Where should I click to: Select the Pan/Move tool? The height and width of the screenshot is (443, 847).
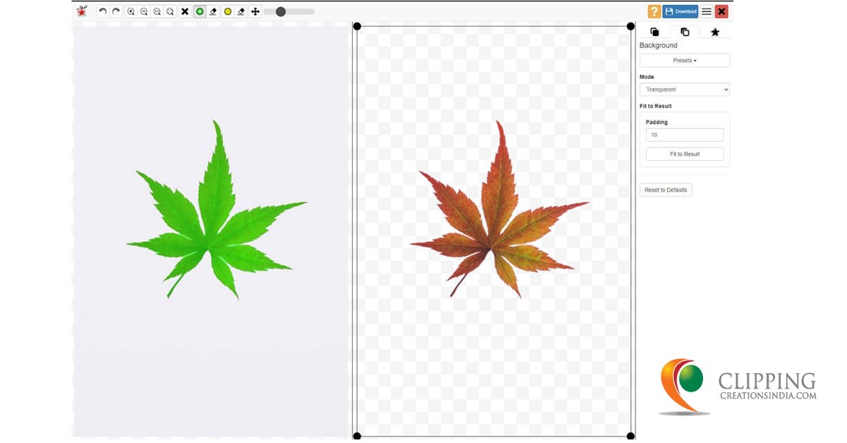point(256,11)
